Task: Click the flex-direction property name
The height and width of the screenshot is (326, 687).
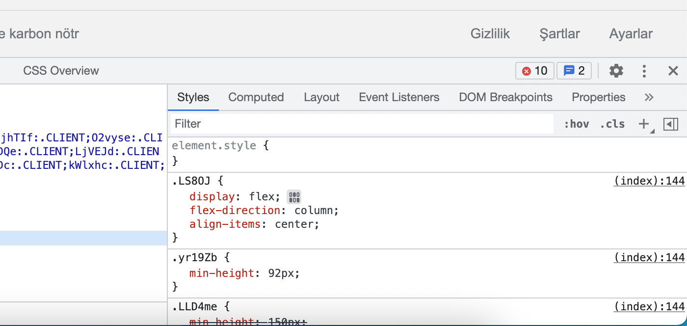Action: click(235, 211)
